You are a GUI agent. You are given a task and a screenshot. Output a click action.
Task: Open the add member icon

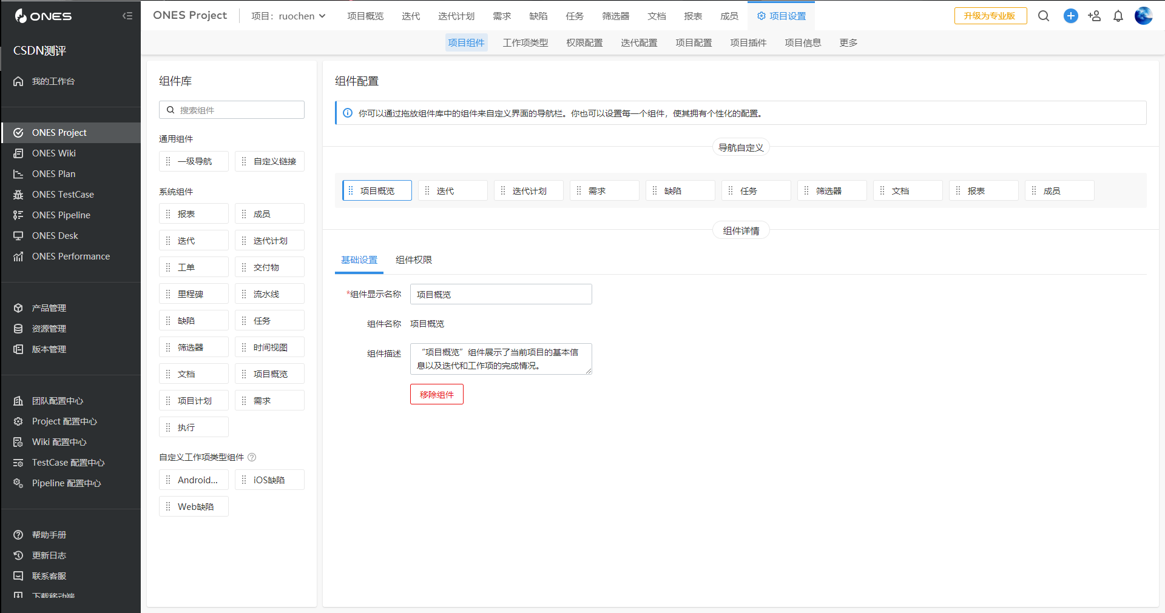[x=1094, y=16]
